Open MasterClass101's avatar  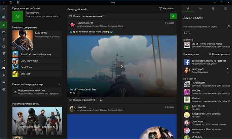(x=72, y=25)
